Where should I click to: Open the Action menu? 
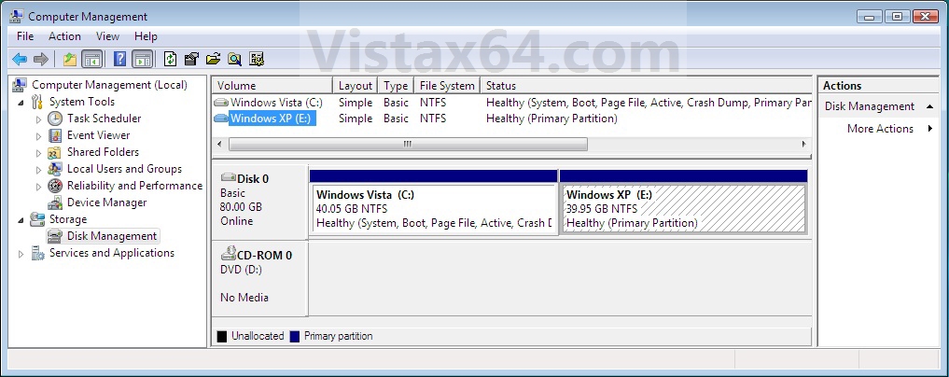tap(64, 36)
